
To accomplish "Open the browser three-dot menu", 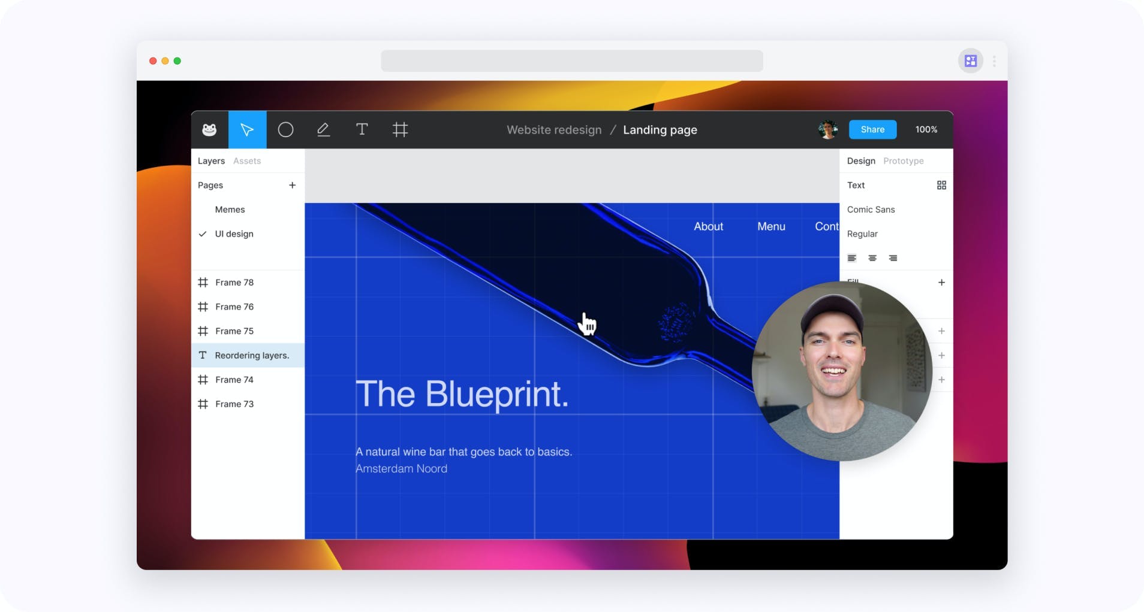I will coord(994,61).
